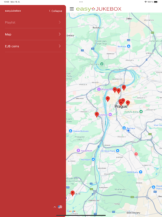The height and width of the screenshot is (217, 162).
Task: Tap the battery status icon
Action: 156,2
